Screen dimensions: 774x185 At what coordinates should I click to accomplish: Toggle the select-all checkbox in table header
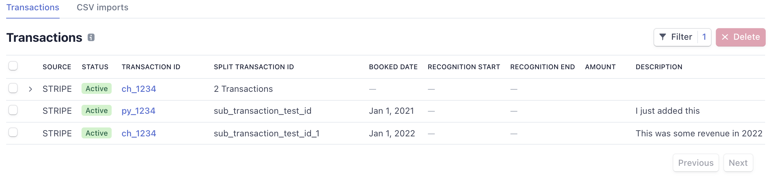tap(13, 66)
